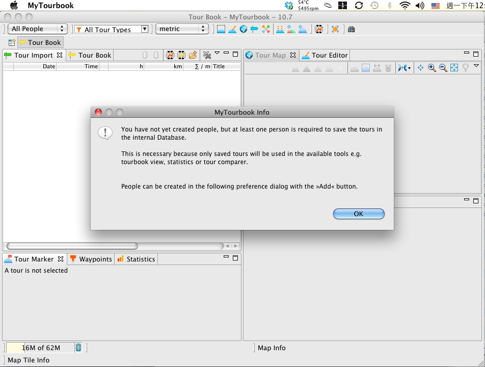Click the Time column header

pos(77,66)
